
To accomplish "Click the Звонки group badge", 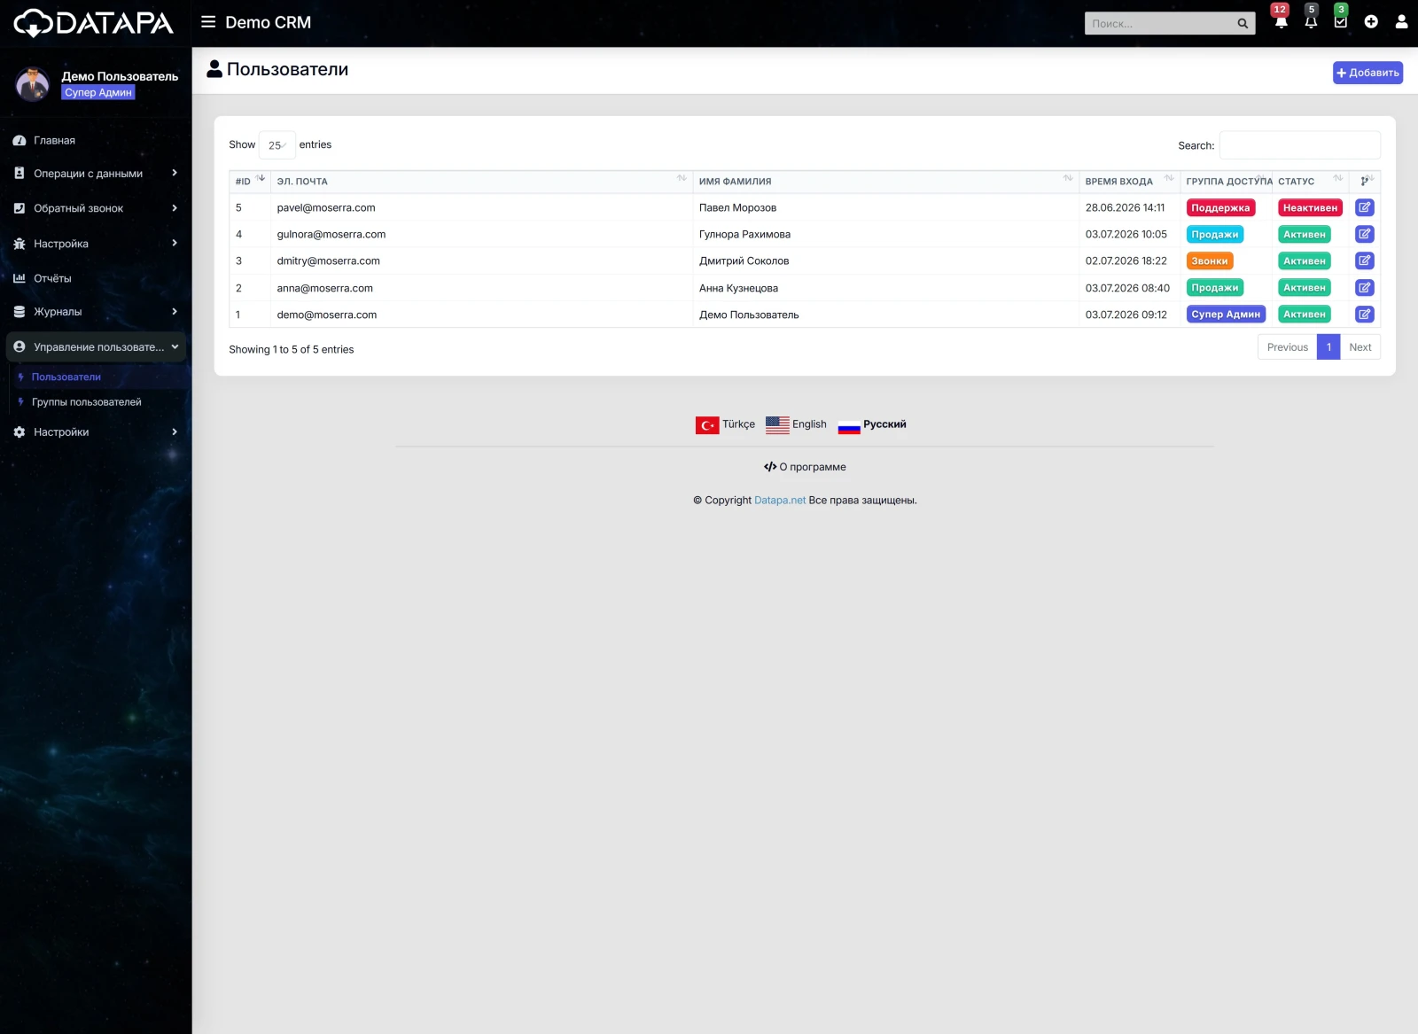I will point(1210,261).
